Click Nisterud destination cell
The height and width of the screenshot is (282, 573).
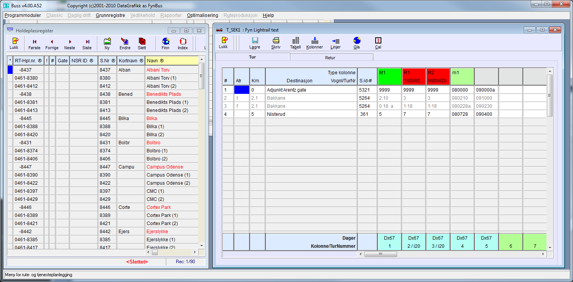[x=311, y=114]
